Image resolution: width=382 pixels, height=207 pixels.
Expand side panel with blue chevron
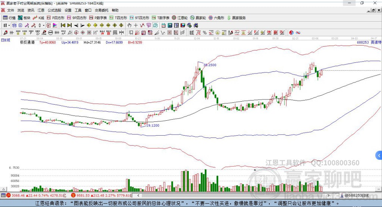click(379, 155)
